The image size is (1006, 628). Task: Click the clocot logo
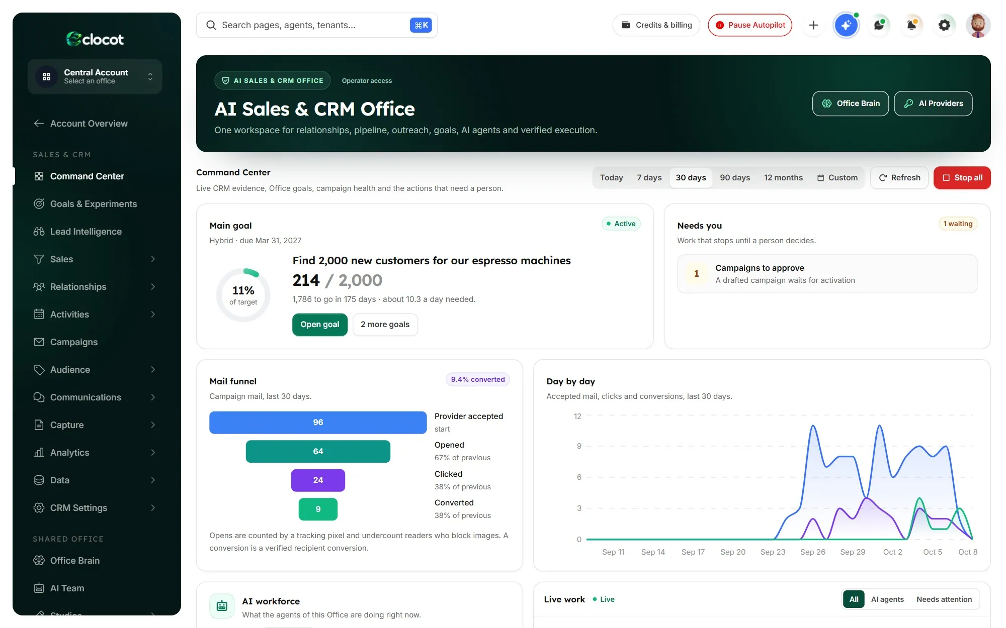tap(95, 39)
